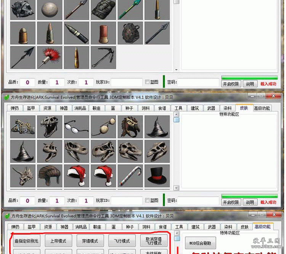Turn on 飞行模式 button
Image resolution: width=286 pixels, height=254 pixels.
[x=122, y=241]
